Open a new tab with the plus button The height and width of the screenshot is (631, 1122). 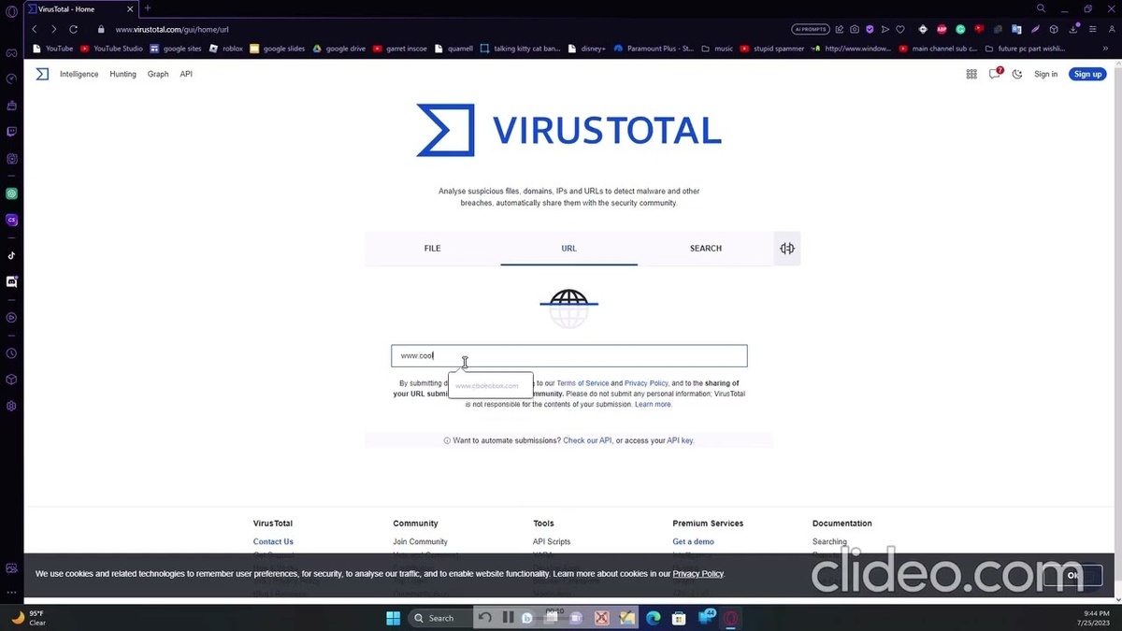[x=147, y=8]
